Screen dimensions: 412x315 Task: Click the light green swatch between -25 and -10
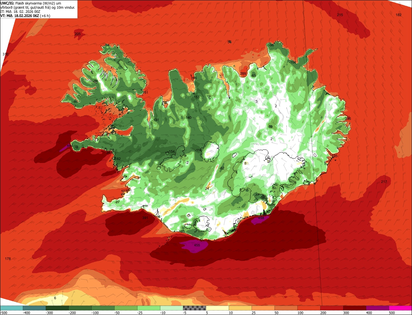[148, 308]
